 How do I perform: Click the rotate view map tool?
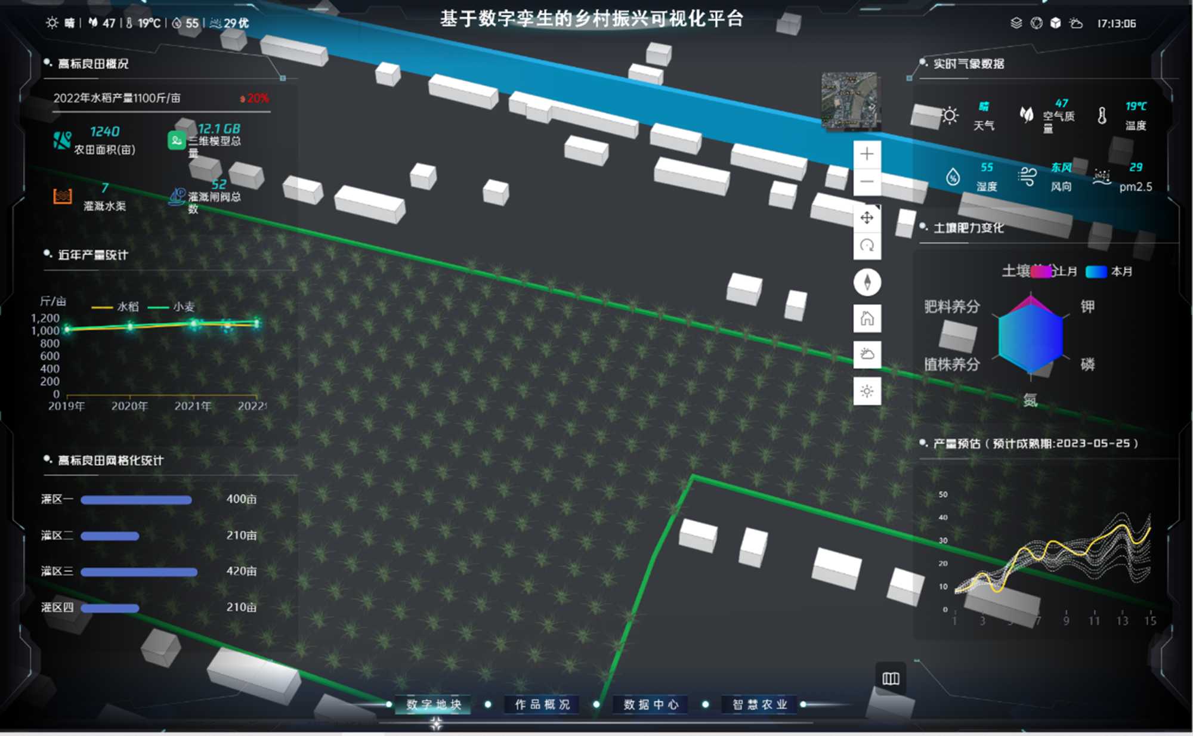coord(867,245)
